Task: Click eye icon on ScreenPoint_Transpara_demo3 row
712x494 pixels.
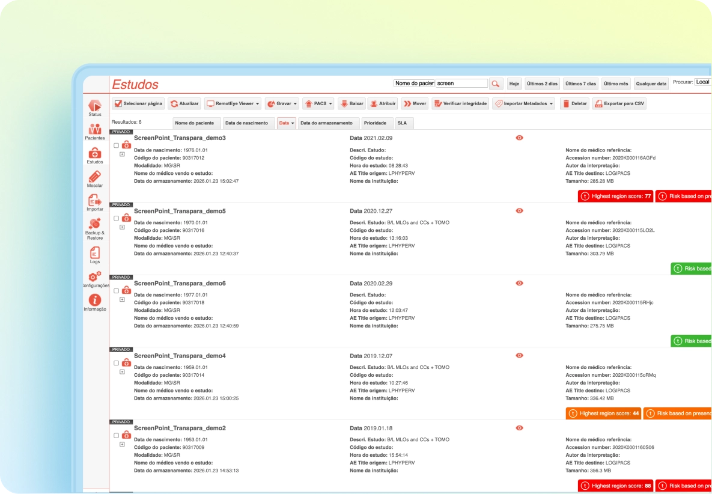Action: pyautogui.click(x=520, y=138)
